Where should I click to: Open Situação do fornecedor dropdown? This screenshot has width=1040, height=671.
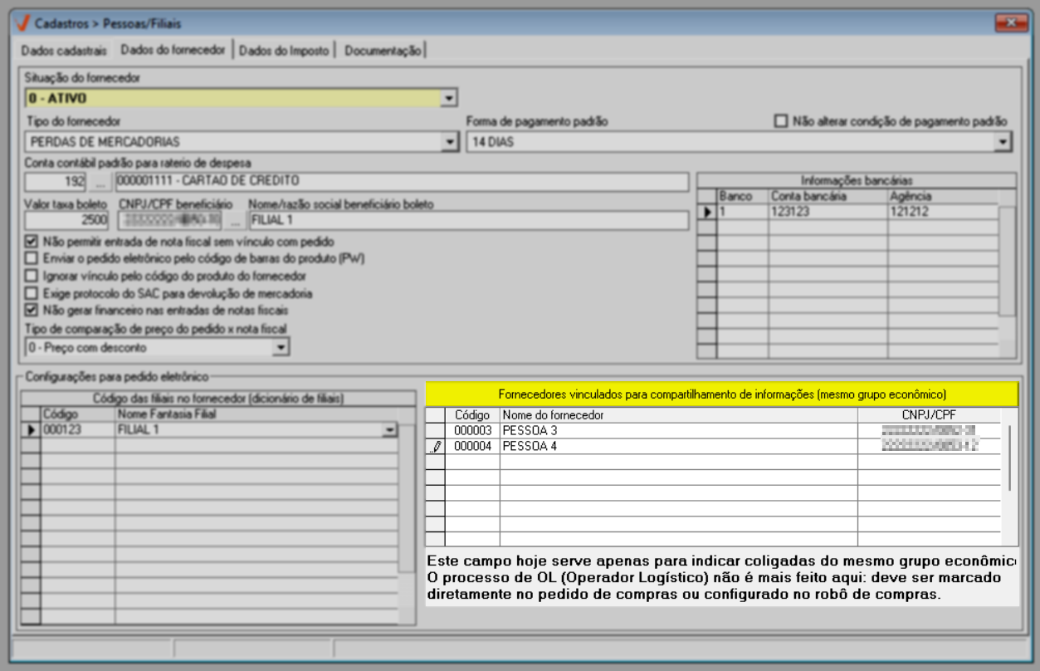(x=448, y=99)
